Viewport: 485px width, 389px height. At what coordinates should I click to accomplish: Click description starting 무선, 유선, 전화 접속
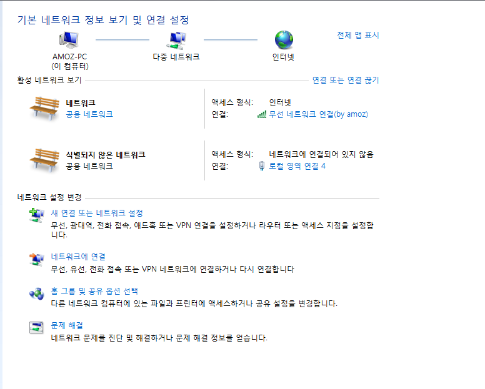tap(172, 269)
